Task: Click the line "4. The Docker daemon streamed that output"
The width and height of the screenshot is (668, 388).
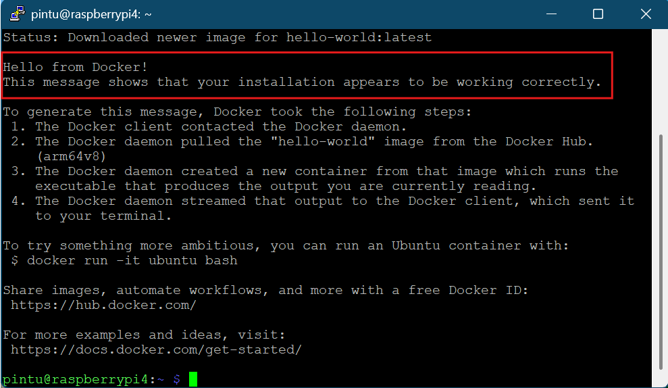Action: click(322, 201)
